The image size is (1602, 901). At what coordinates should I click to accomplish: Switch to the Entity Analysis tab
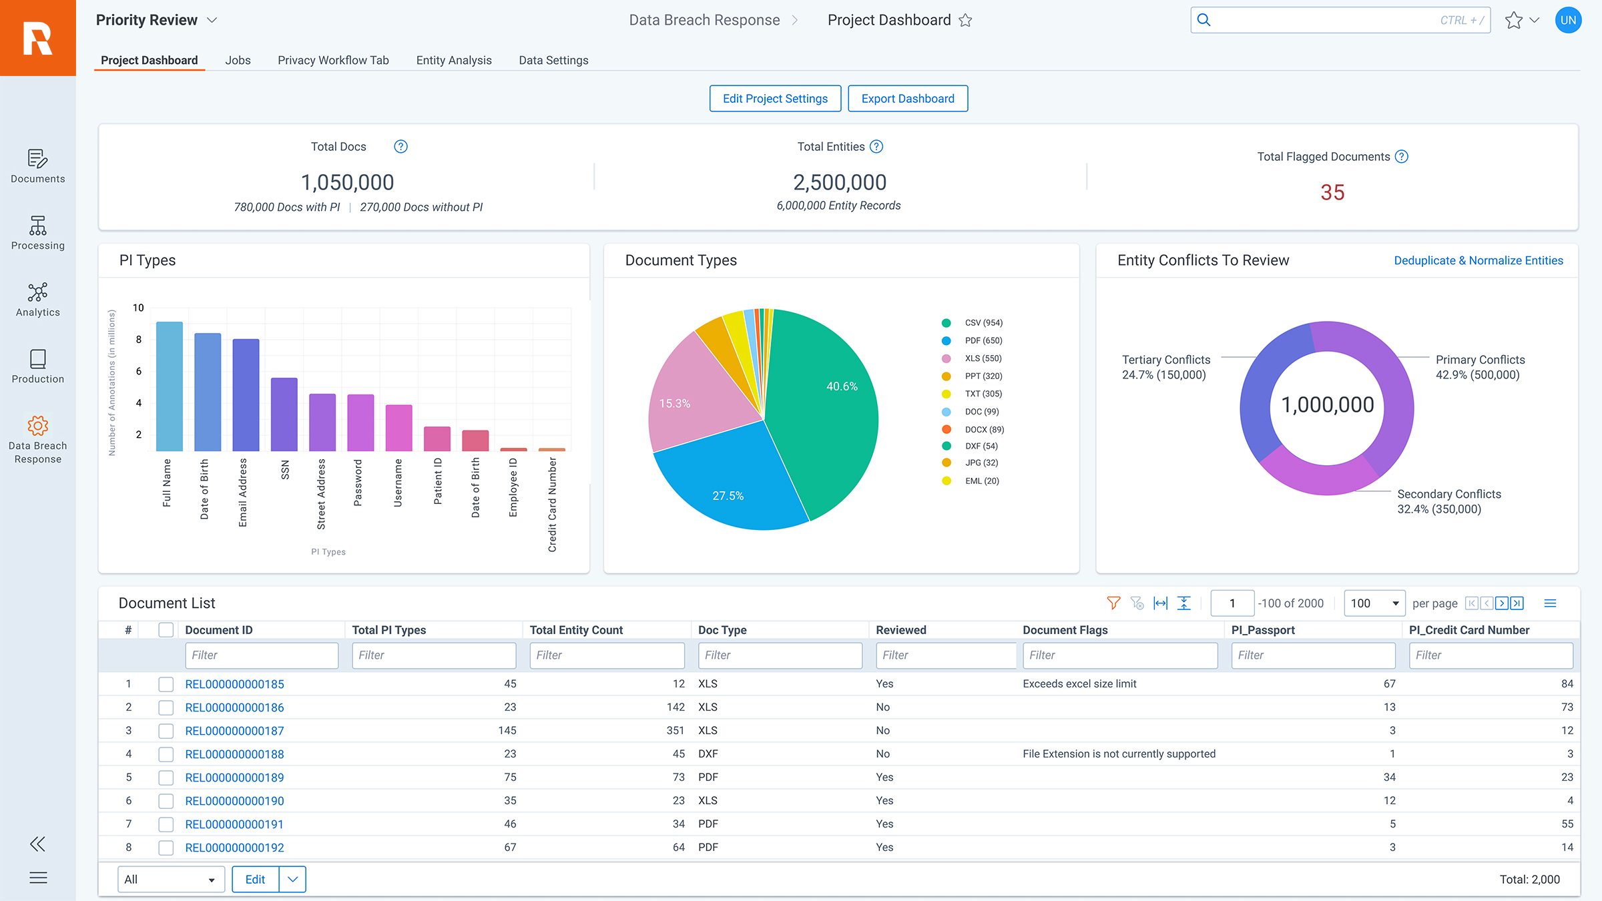click(x=453, y=60)
